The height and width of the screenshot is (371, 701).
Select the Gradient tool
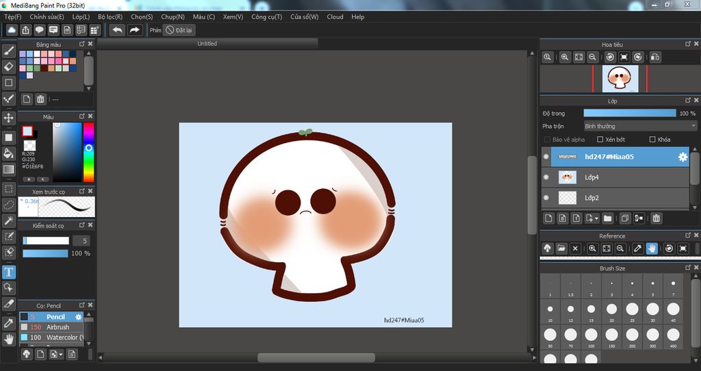[x=8, y=169]
